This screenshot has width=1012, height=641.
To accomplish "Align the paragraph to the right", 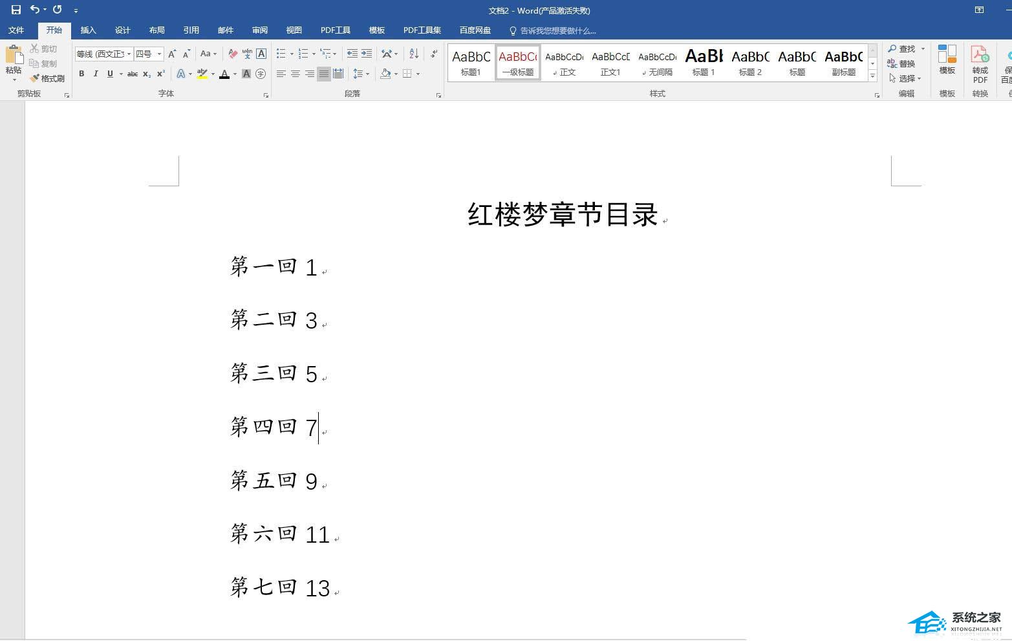I will (x=310, y=74).
